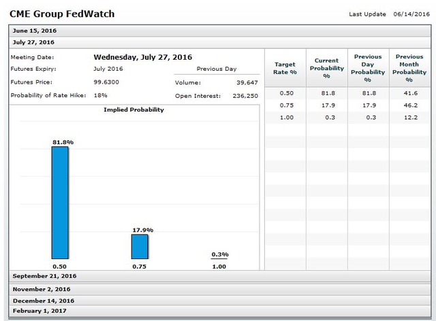Click the CME Group FedWatch title
The image size is (436, 321).
pos(62,14)
